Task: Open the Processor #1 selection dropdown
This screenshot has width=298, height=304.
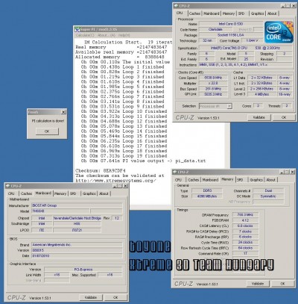Action: [229, 106]
